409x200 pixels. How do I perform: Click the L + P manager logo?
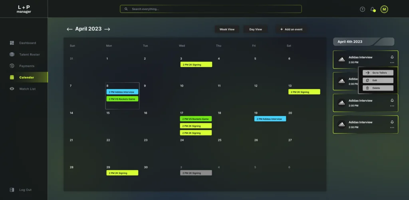(24, 9)
